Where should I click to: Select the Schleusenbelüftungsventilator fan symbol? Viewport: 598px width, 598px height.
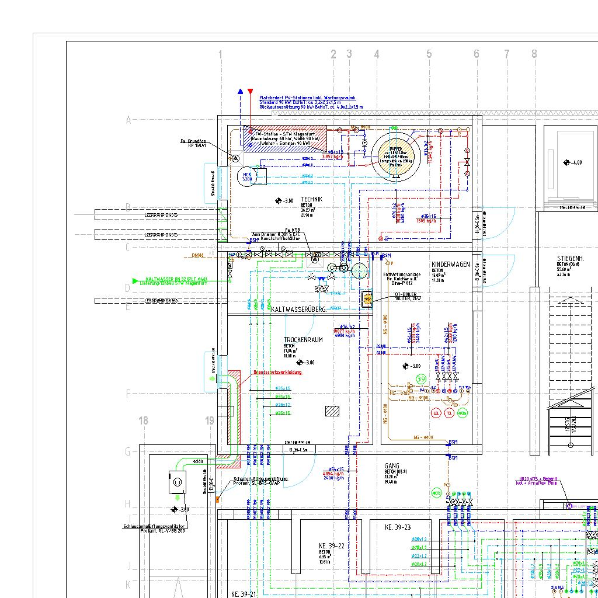(x=178, y=482)
